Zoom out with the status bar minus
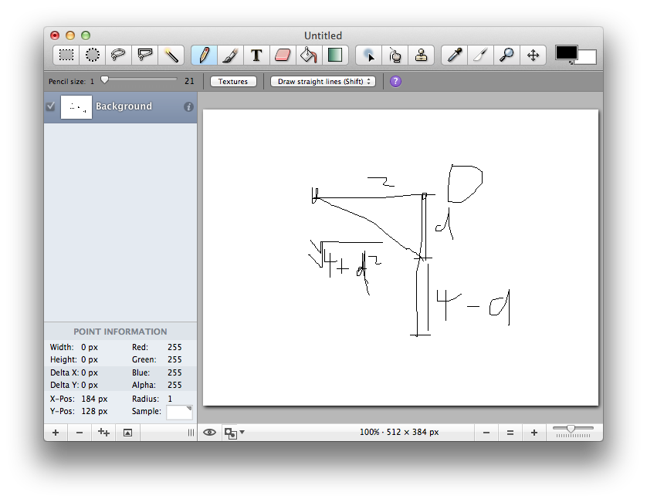Image resolution: width=647 pixels, height=502 pixels. 486,433
